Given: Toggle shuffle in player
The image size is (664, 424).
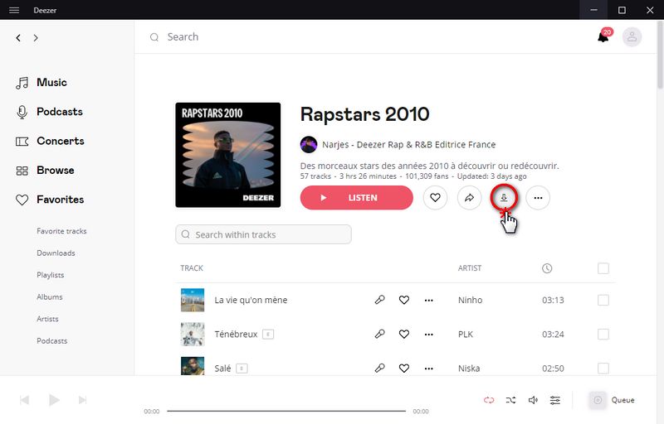Looking at the screenshot, I should 510,400.
